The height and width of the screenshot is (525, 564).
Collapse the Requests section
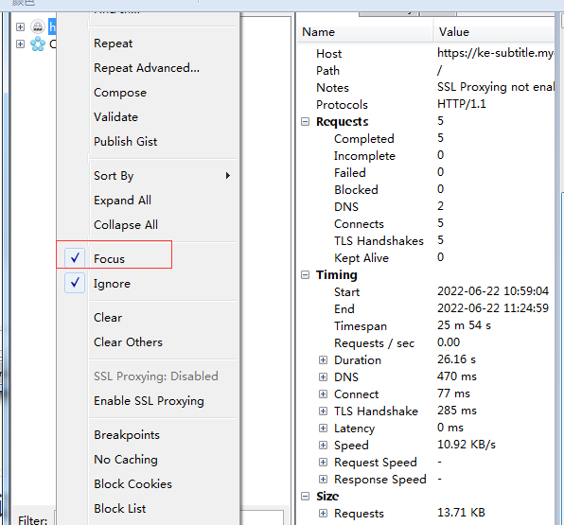(305, 121)
